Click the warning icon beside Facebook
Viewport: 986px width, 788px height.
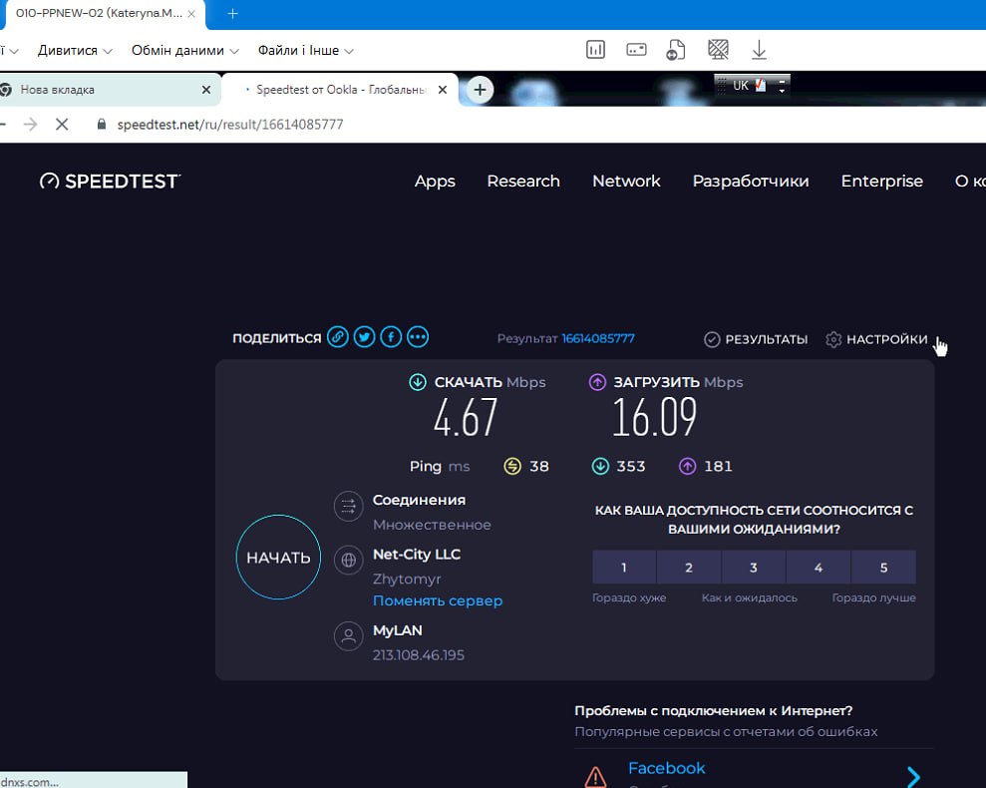[x=595, y=777]
